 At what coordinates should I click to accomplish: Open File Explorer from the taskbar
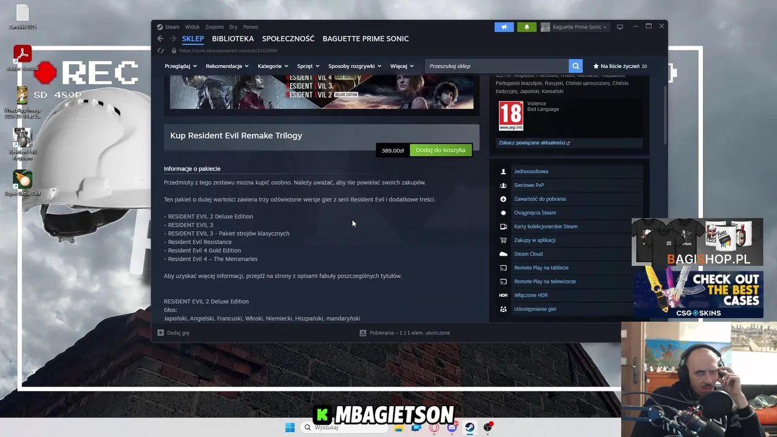(398, 427)
